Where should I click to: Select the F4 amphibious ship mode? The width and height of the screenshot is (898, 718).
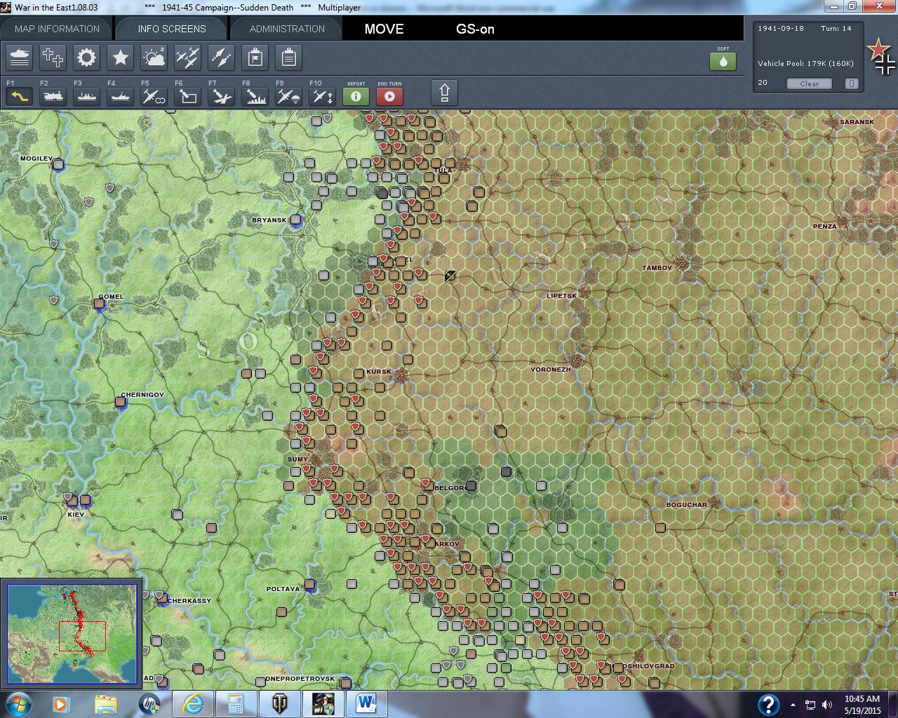point(121,96)
